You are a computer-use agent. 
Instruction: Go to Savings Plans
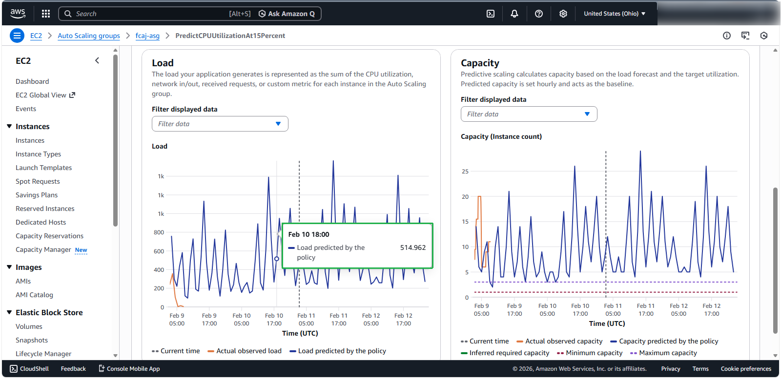[x=37, y=195]
